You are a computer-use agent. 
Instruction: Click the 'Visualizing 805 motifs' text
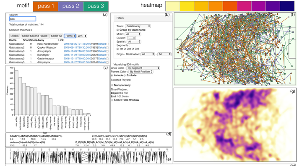[126, 64]
